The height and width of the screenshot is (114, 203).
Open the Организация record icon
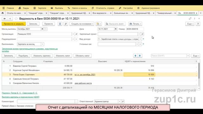pyautogui.click(x=76, y=34)
